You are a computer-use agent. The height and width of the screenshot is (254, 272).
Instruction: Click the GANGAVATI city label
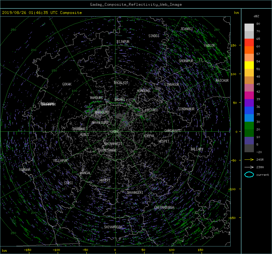click(x=173, y=131)
